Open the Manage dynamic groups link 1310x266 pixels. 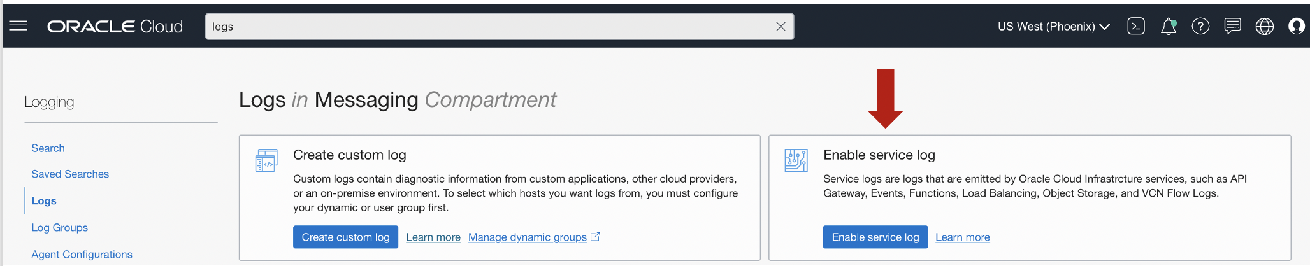(x=528, y=237)
